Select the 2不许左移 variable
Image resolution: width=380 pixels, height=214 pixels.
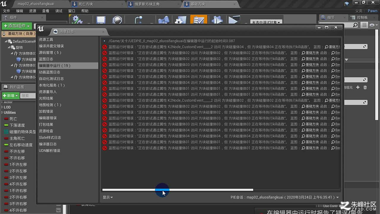click(18, 171)
